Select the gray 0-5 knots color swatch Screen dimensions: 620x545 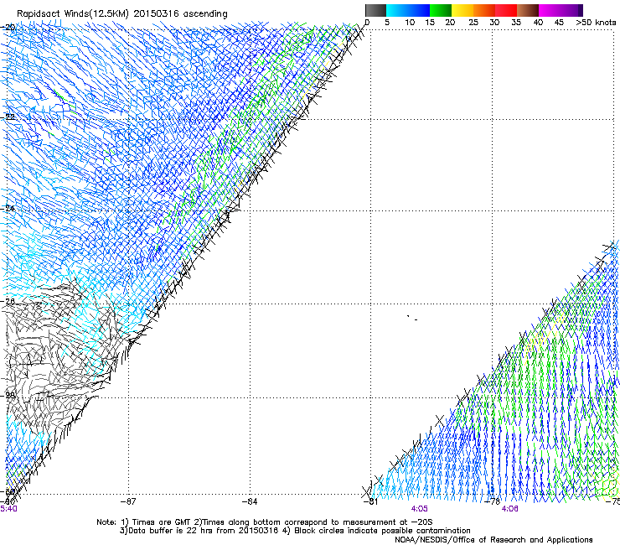[x=375, y=10]
